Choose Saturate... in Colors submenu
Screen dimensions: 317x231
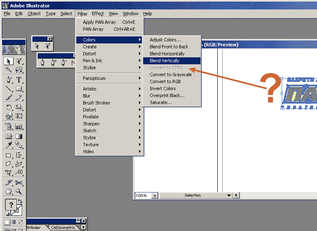click(172, 102)
